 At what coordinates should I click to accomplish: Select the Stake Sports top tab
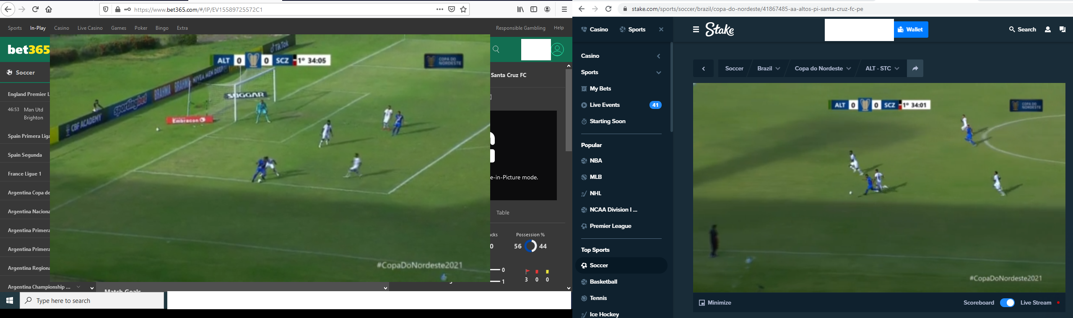point(633,29)
